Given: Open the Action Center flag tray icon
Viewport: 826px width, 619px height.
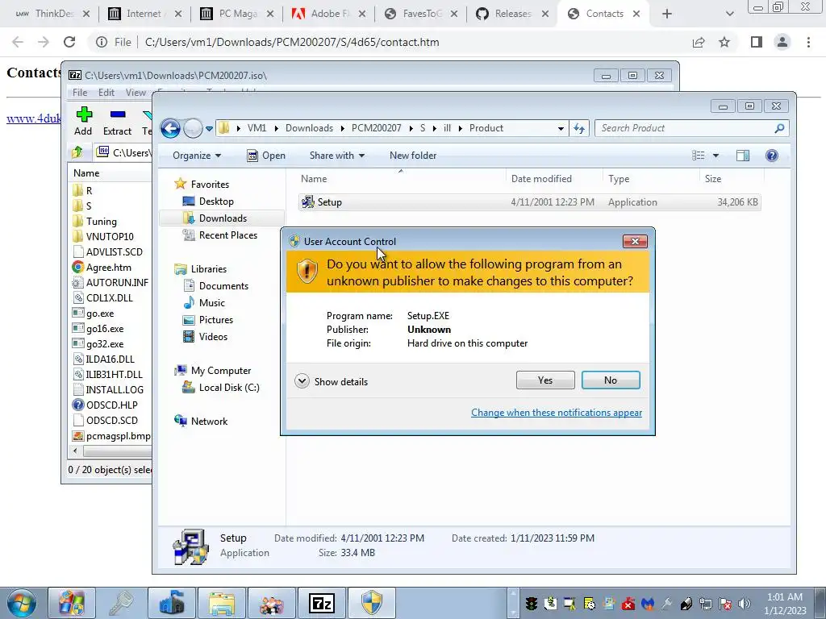Looking at the screenshot, I should pos(725,604).
